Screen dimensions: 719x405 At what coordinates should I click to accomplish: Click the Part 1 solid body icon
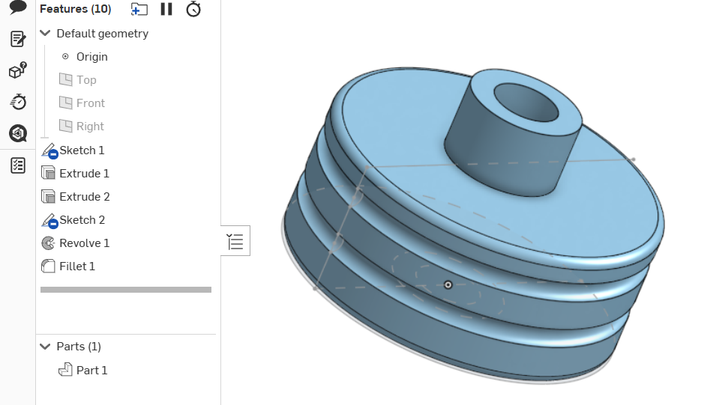[x=65, y=369]
